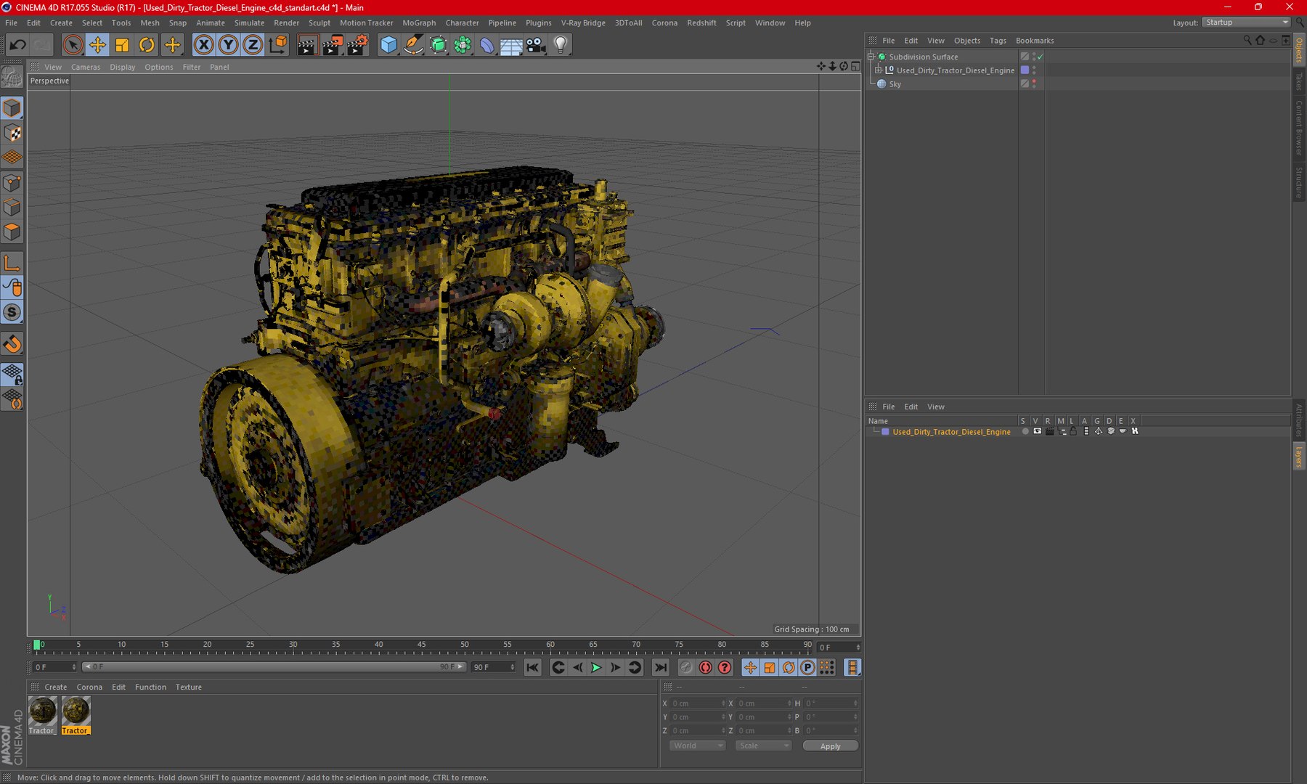Toggle Z-axis lock
This screenshot has width=1307, height=784.
coord(252,45)
